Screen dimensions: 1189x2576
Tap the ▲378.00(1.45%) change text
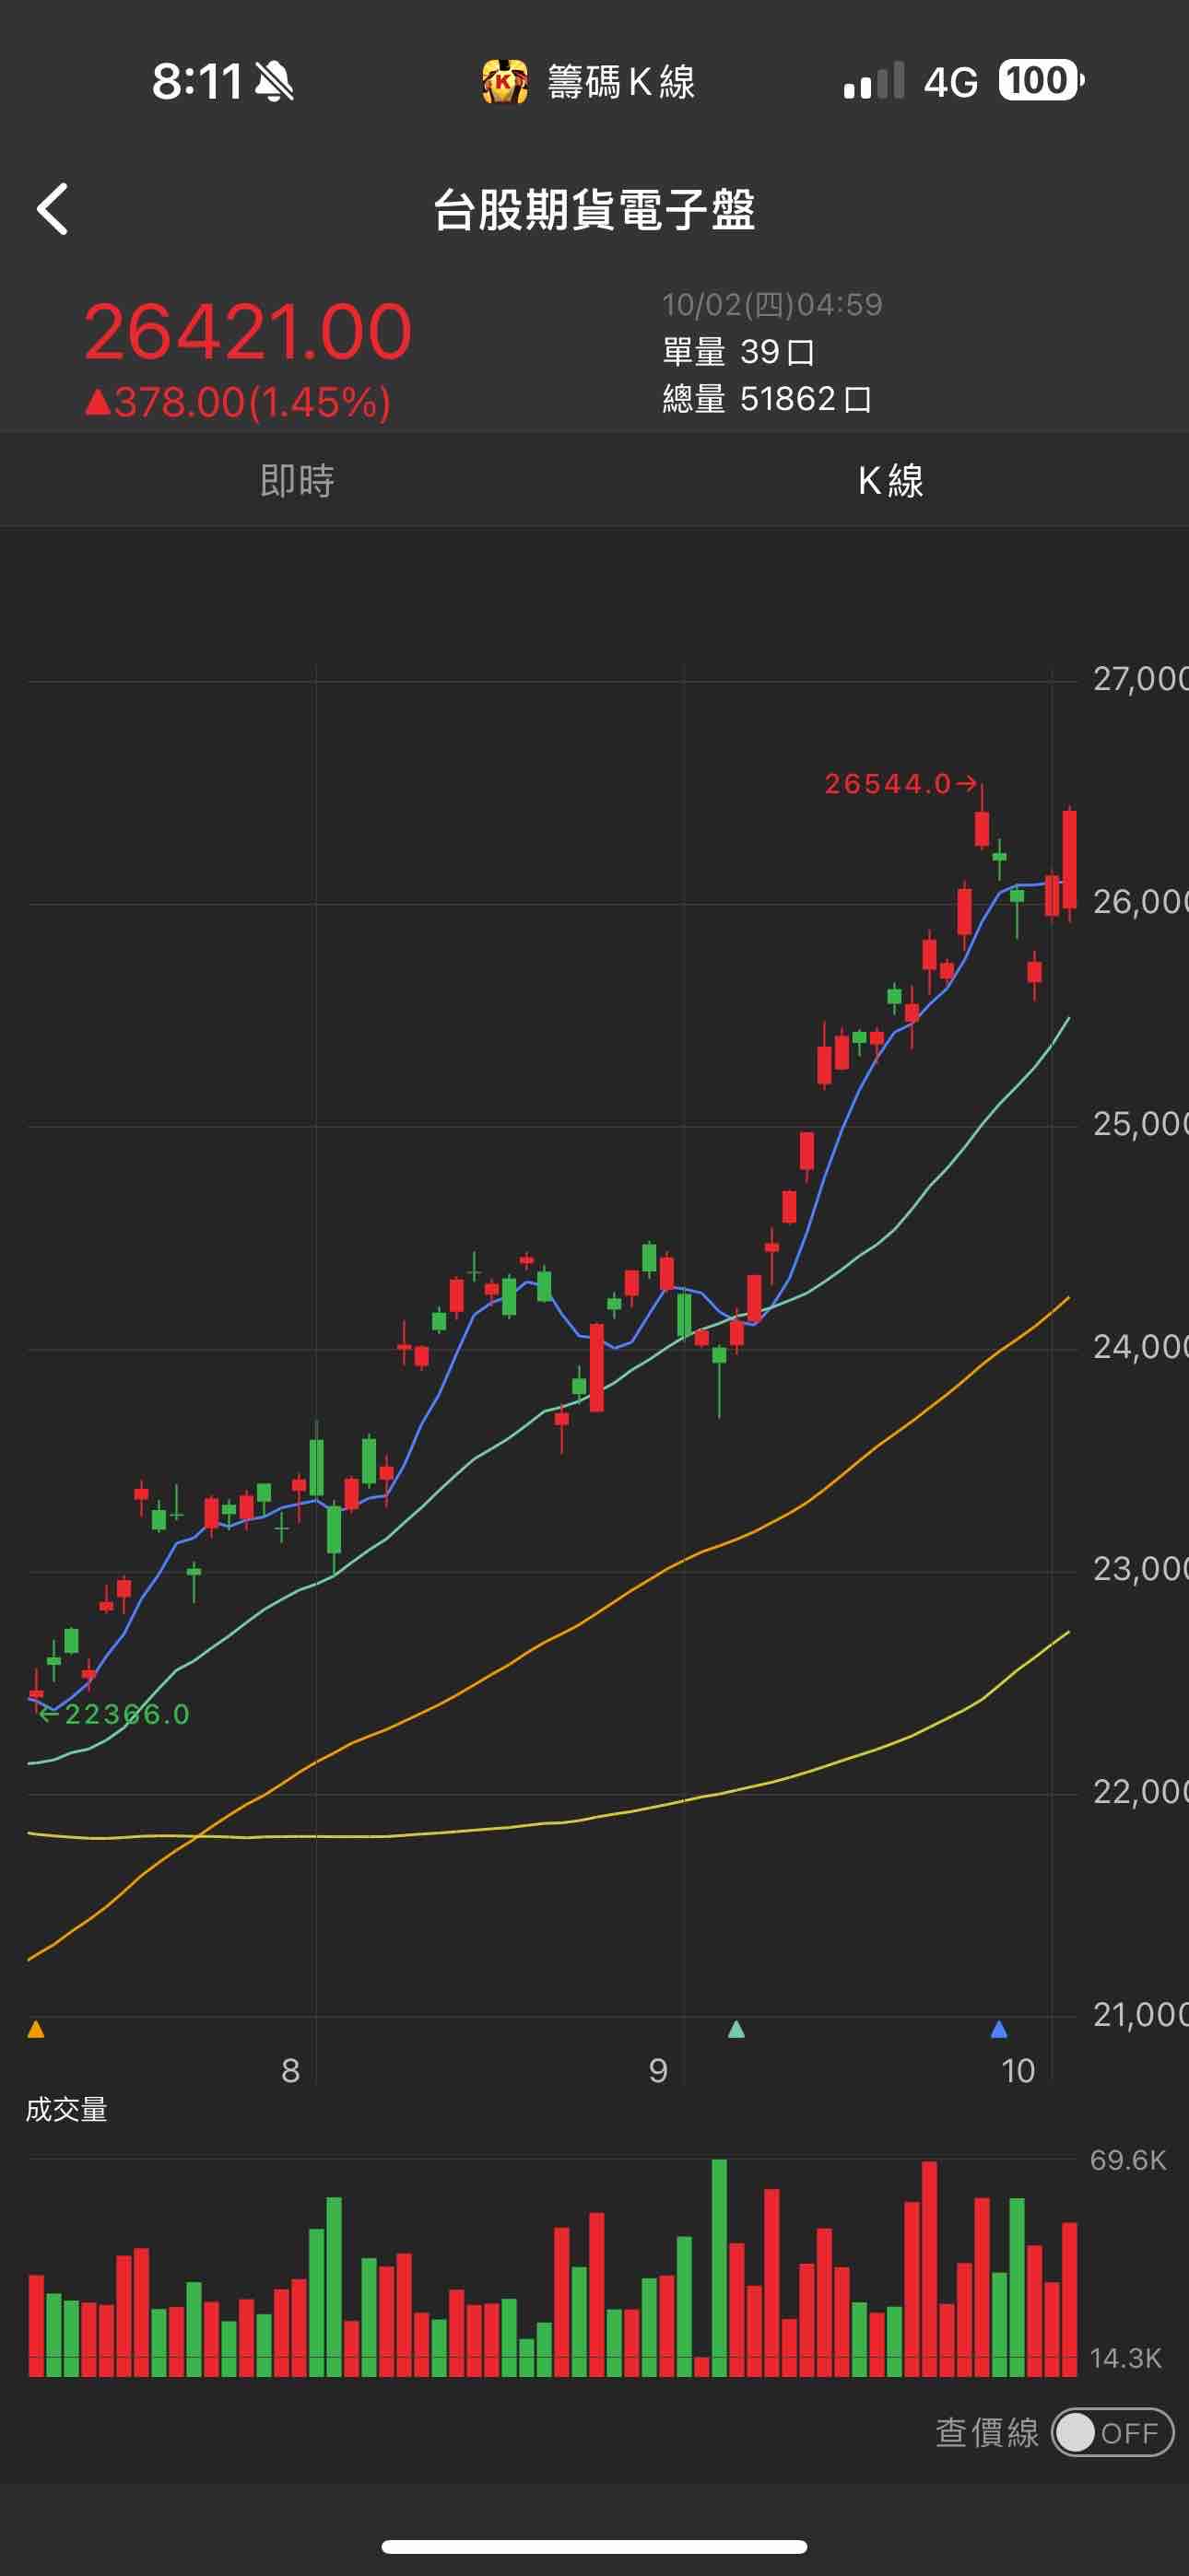click(x=238, y=403)
